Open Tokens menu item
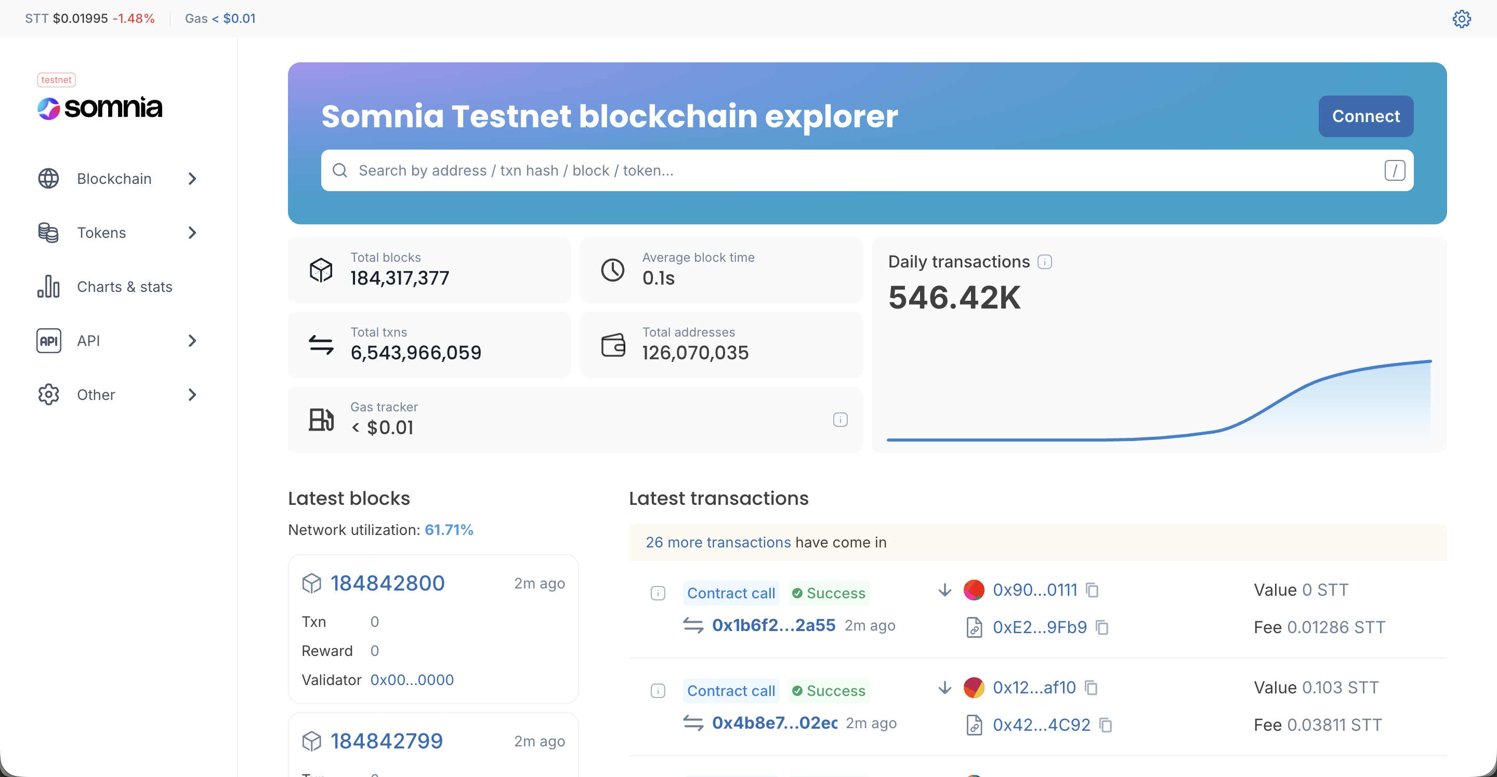Screen dimensions: 1497x777 [x=119, y=232]
